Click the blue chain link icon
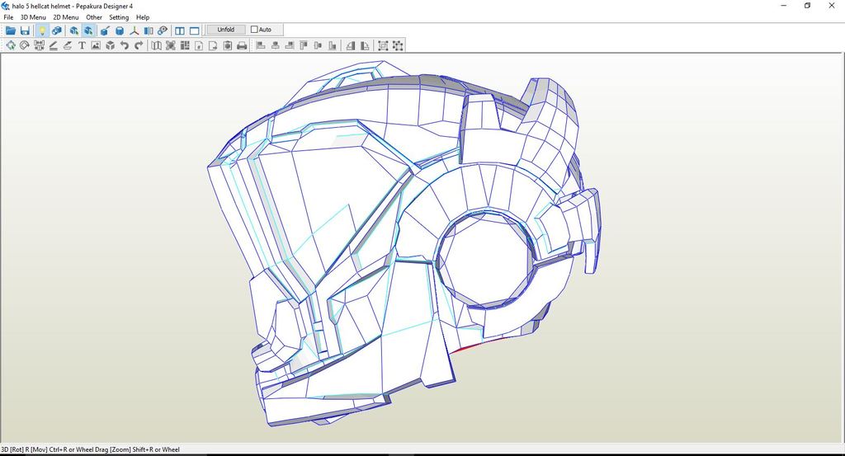 point(163,31)
